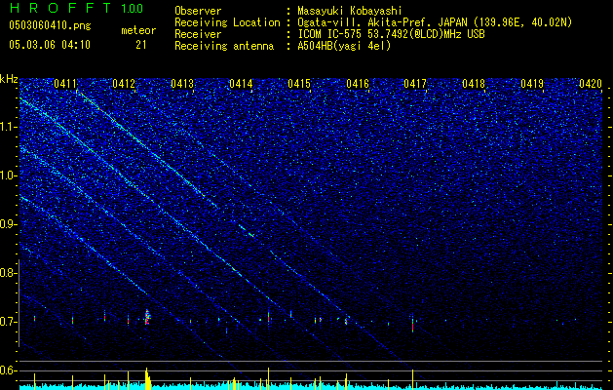Click the 0412 time marker
This screenshot has width=613, height=390.
(124, 83)
